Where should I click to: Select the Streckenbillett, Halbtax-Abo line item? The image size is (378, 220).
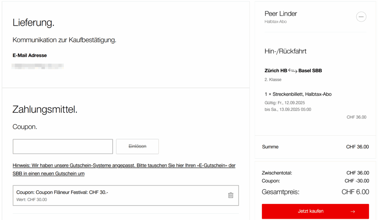[298, 94]
